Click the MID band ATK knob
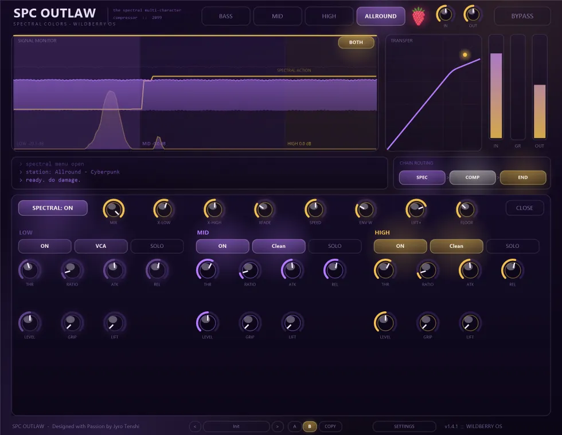The width and height of the screenshot is (562, 435). (x=292, y=270)
